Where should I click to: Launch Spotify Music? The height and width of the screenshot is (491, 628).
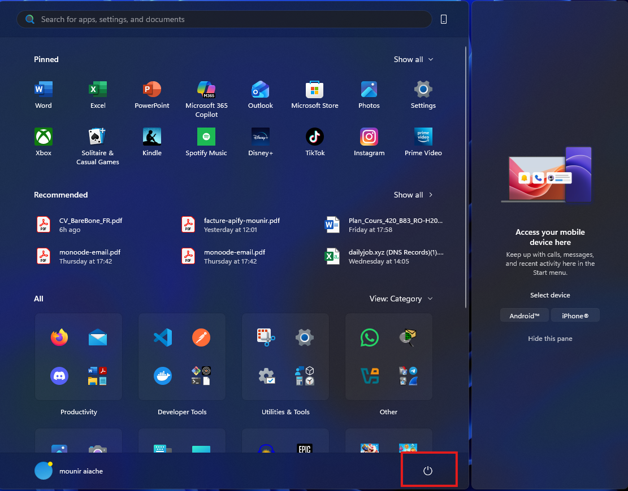coord(206,142)
